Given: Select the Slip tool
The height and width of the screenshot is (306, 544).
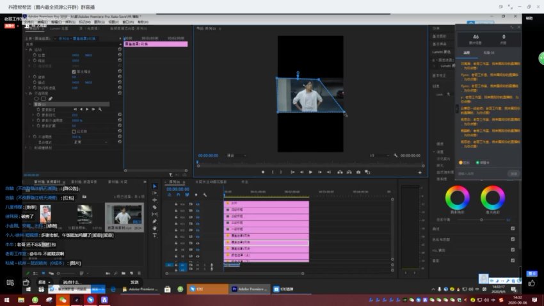Looking at the screenshot, I should point(155,214).
